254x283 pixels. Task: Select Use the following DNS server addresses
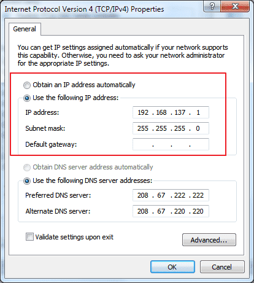(27, 181)
